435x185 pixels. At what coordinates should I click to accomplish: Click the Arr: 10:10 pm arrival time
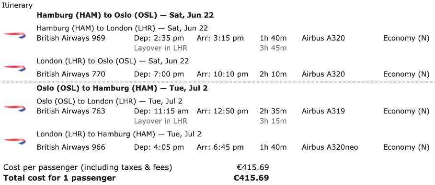pos(222,74)
